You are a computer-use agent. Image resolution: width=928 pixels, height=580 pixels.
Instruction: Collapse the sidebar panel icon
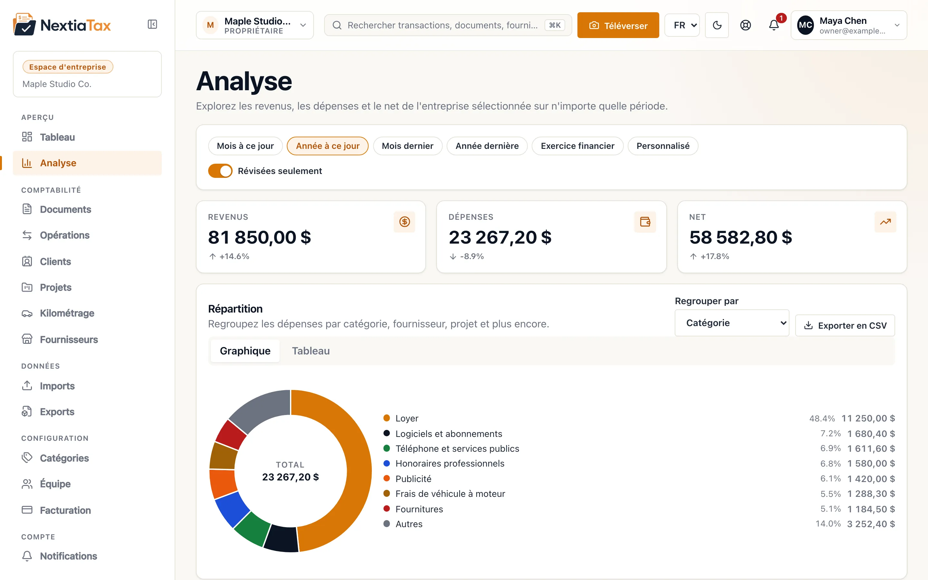(152, 24)
